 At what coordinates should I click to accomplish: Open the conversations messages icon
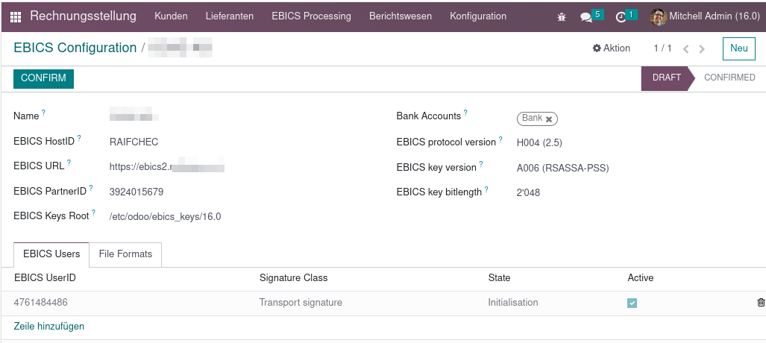click(586, 17)
